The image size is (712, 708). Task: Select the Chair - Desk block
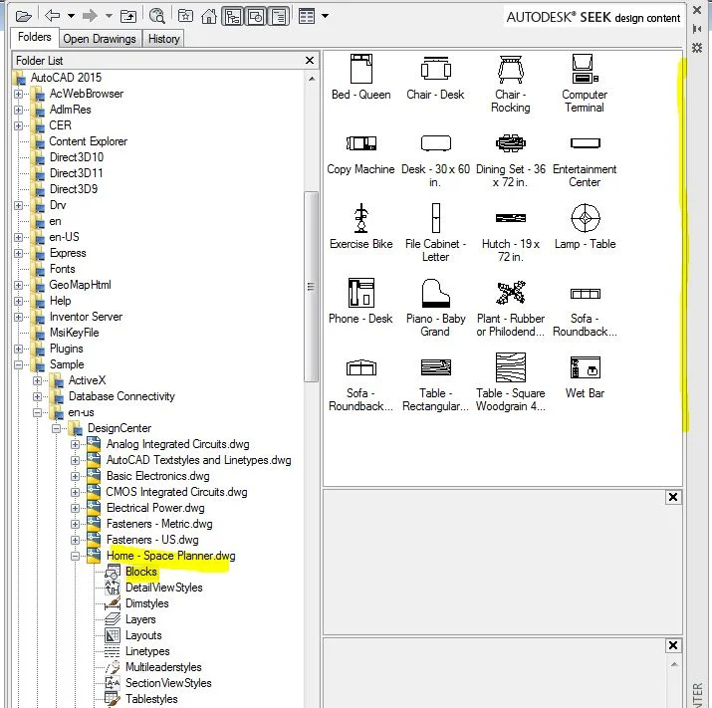pos(435,78)
